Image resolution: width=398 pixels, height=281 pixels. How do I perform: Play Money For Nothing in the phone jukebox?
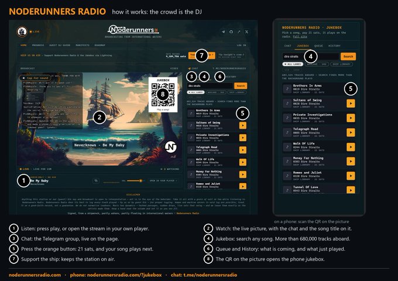tap(351, 161)
